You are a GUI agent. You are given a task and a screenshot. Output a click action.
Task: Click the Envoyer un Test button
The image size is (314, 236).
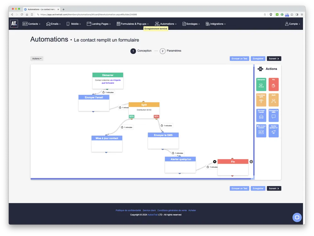pos(239,58)
